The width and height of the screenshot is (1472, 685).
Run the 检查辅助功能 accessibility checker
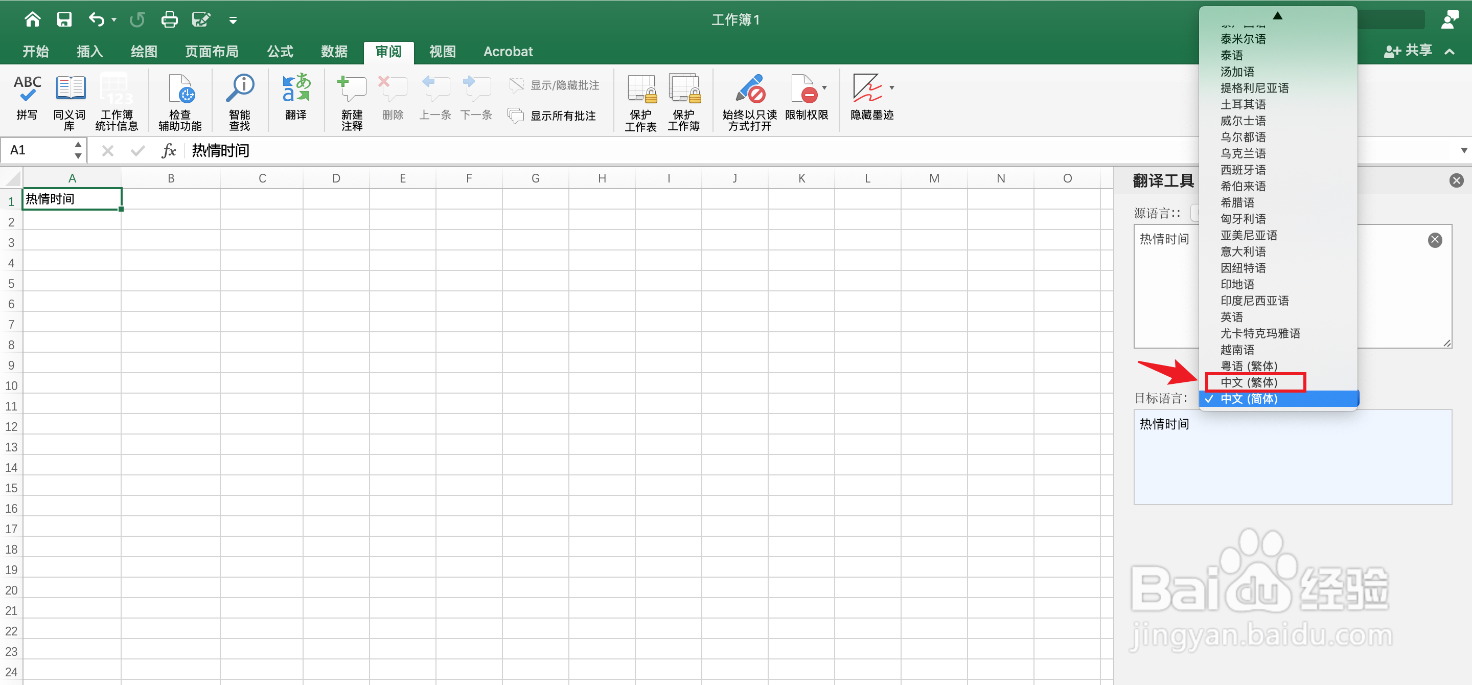point(179,97)
